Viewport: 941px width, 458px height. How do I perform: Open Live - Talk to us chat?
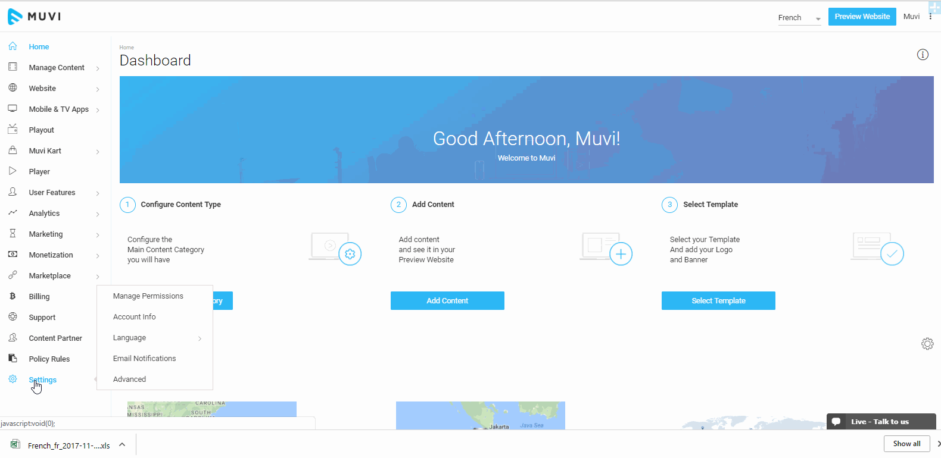point(881,421)
